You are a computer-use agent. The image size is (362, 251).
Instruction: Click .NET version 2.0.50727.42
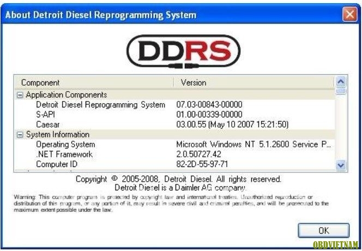point(198,154)
